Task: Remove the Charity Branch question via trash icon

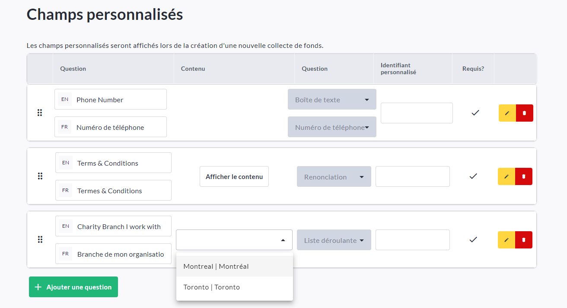Action: (x=524, y=240)
